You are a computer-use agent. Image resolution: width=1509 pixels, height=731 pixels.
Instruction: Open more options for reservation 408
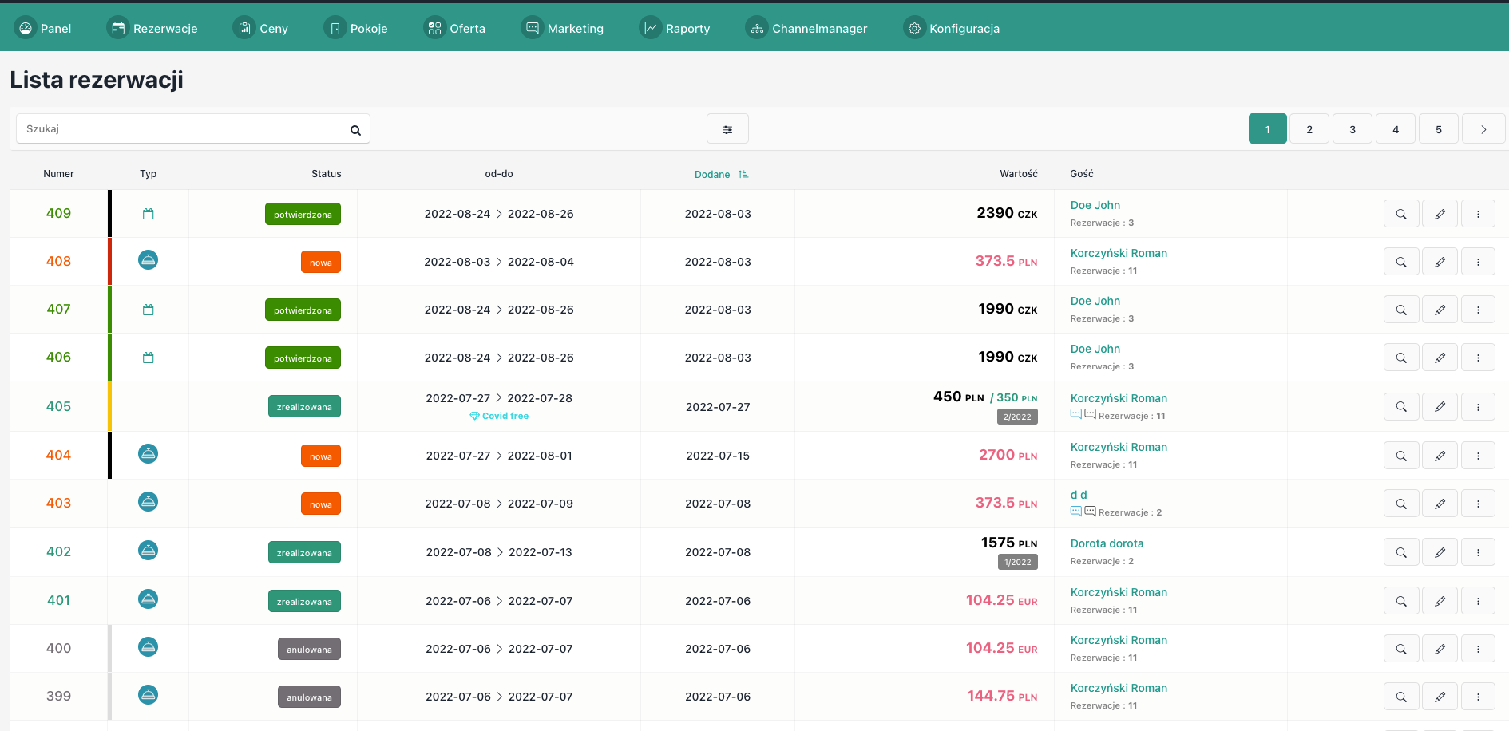1478,262
